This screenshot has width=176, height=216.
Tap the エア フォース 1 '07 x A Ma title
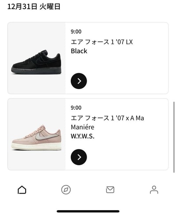tap(107, 118)
